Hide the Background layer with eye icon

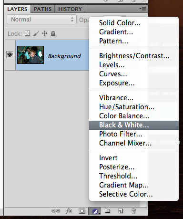[x=10, y=55]
